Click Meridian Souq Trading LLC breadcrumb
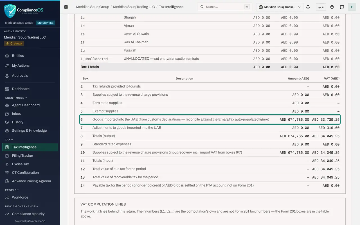 click(x=134, y=7)
